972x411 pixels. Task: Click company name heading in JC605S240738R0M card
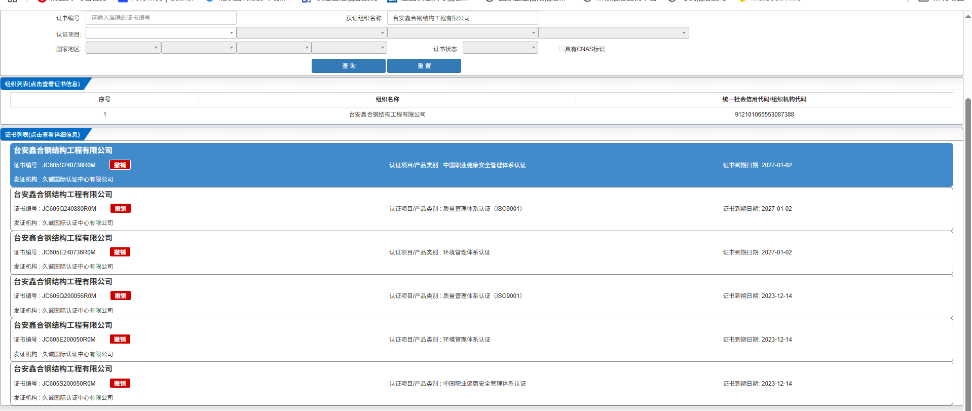(x=63, y=151)
